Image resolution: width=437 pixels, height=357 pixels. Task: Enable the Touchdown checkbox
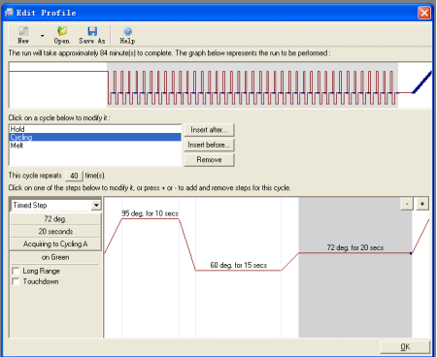16,281
